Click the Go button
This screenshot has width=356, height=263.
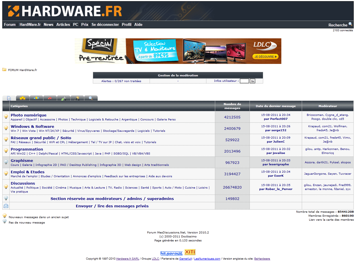pyautogui.click(x=252, y=81)
